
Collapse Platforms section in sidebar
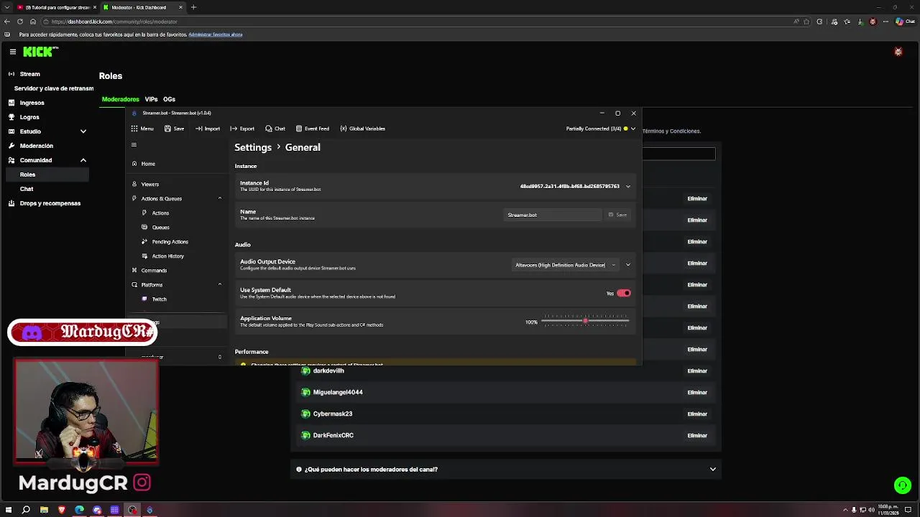(x=220, y=284)
